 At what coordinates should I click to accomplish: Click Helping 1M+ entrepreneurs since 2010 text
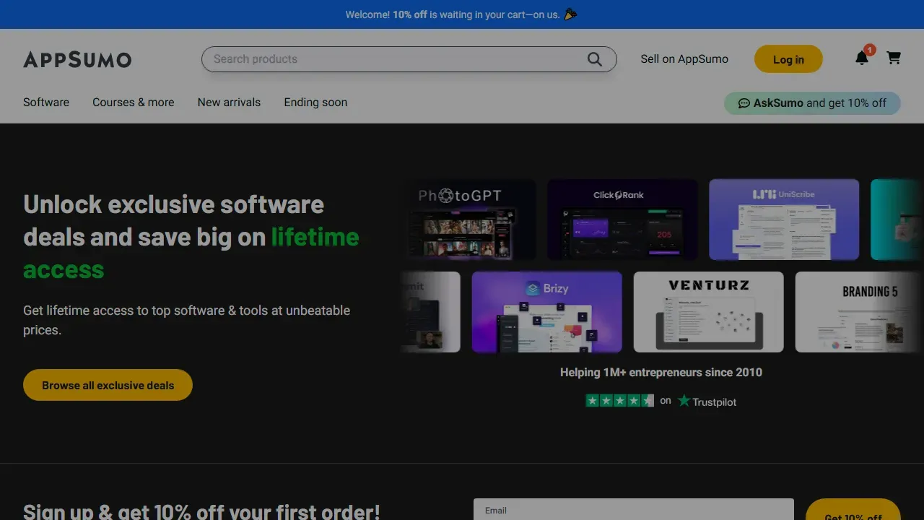coord(661,373)
